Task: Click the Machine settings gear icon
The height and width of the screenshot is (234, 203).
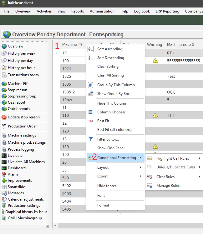Action: (x=4, y=135)
